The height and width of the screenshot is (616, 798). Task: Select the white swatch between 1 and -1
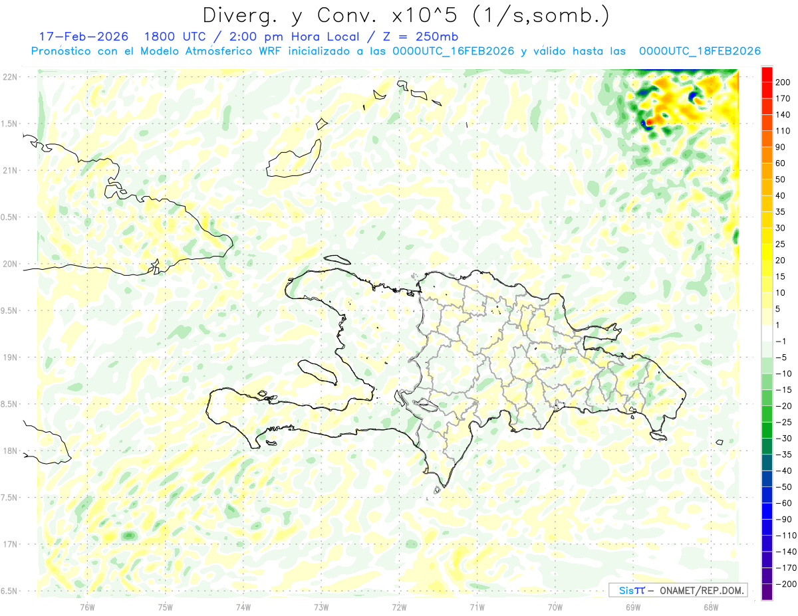[767, 334]
